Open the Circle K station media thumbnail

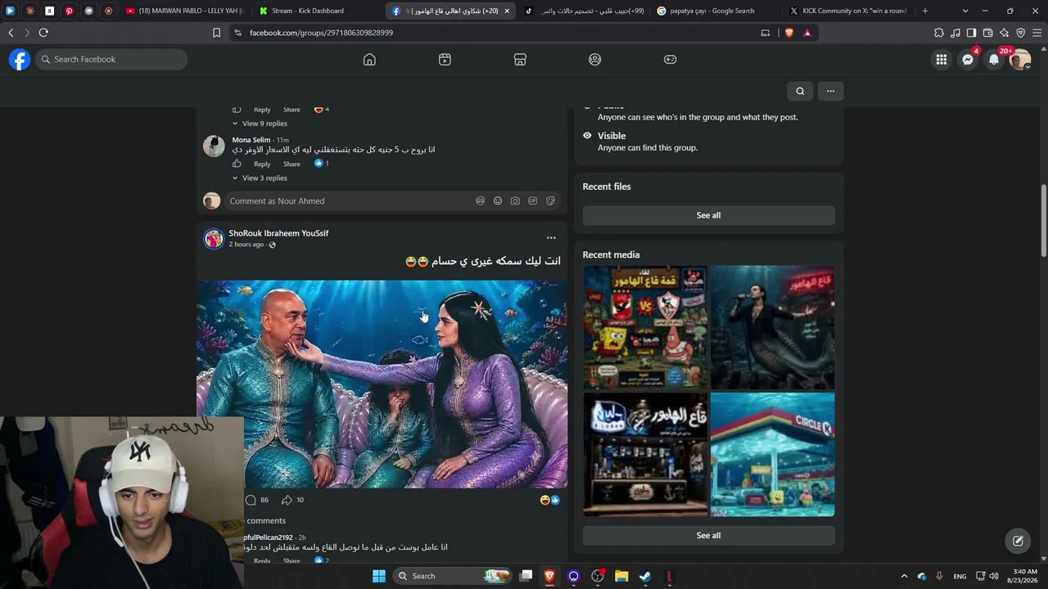pyautogui.click(x=773, y=455)
